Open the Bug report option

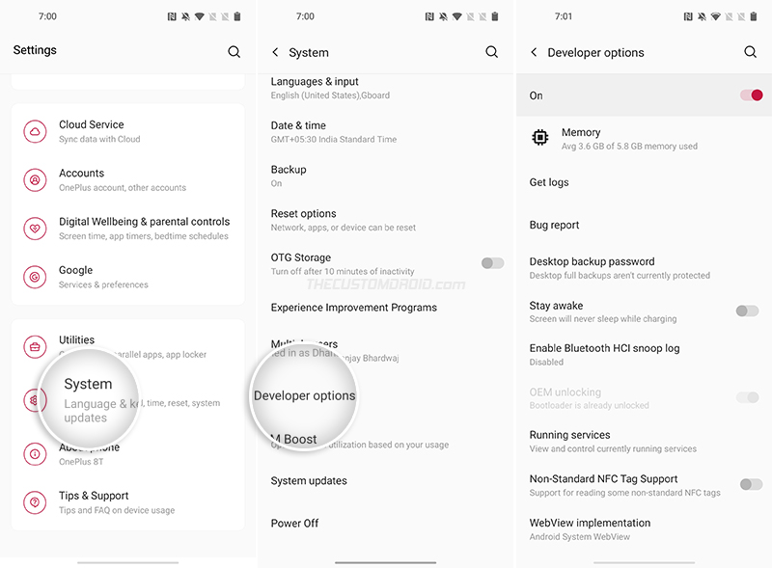(644, 225)
